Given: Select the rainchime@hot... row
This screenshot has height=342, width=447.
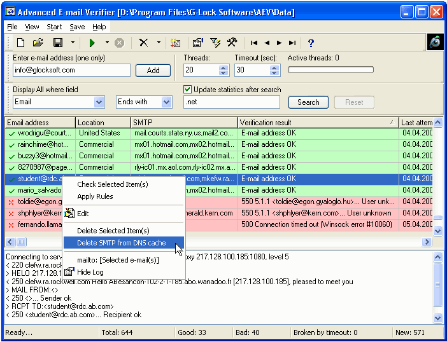Looking at the screenshot, I should 218,144.
